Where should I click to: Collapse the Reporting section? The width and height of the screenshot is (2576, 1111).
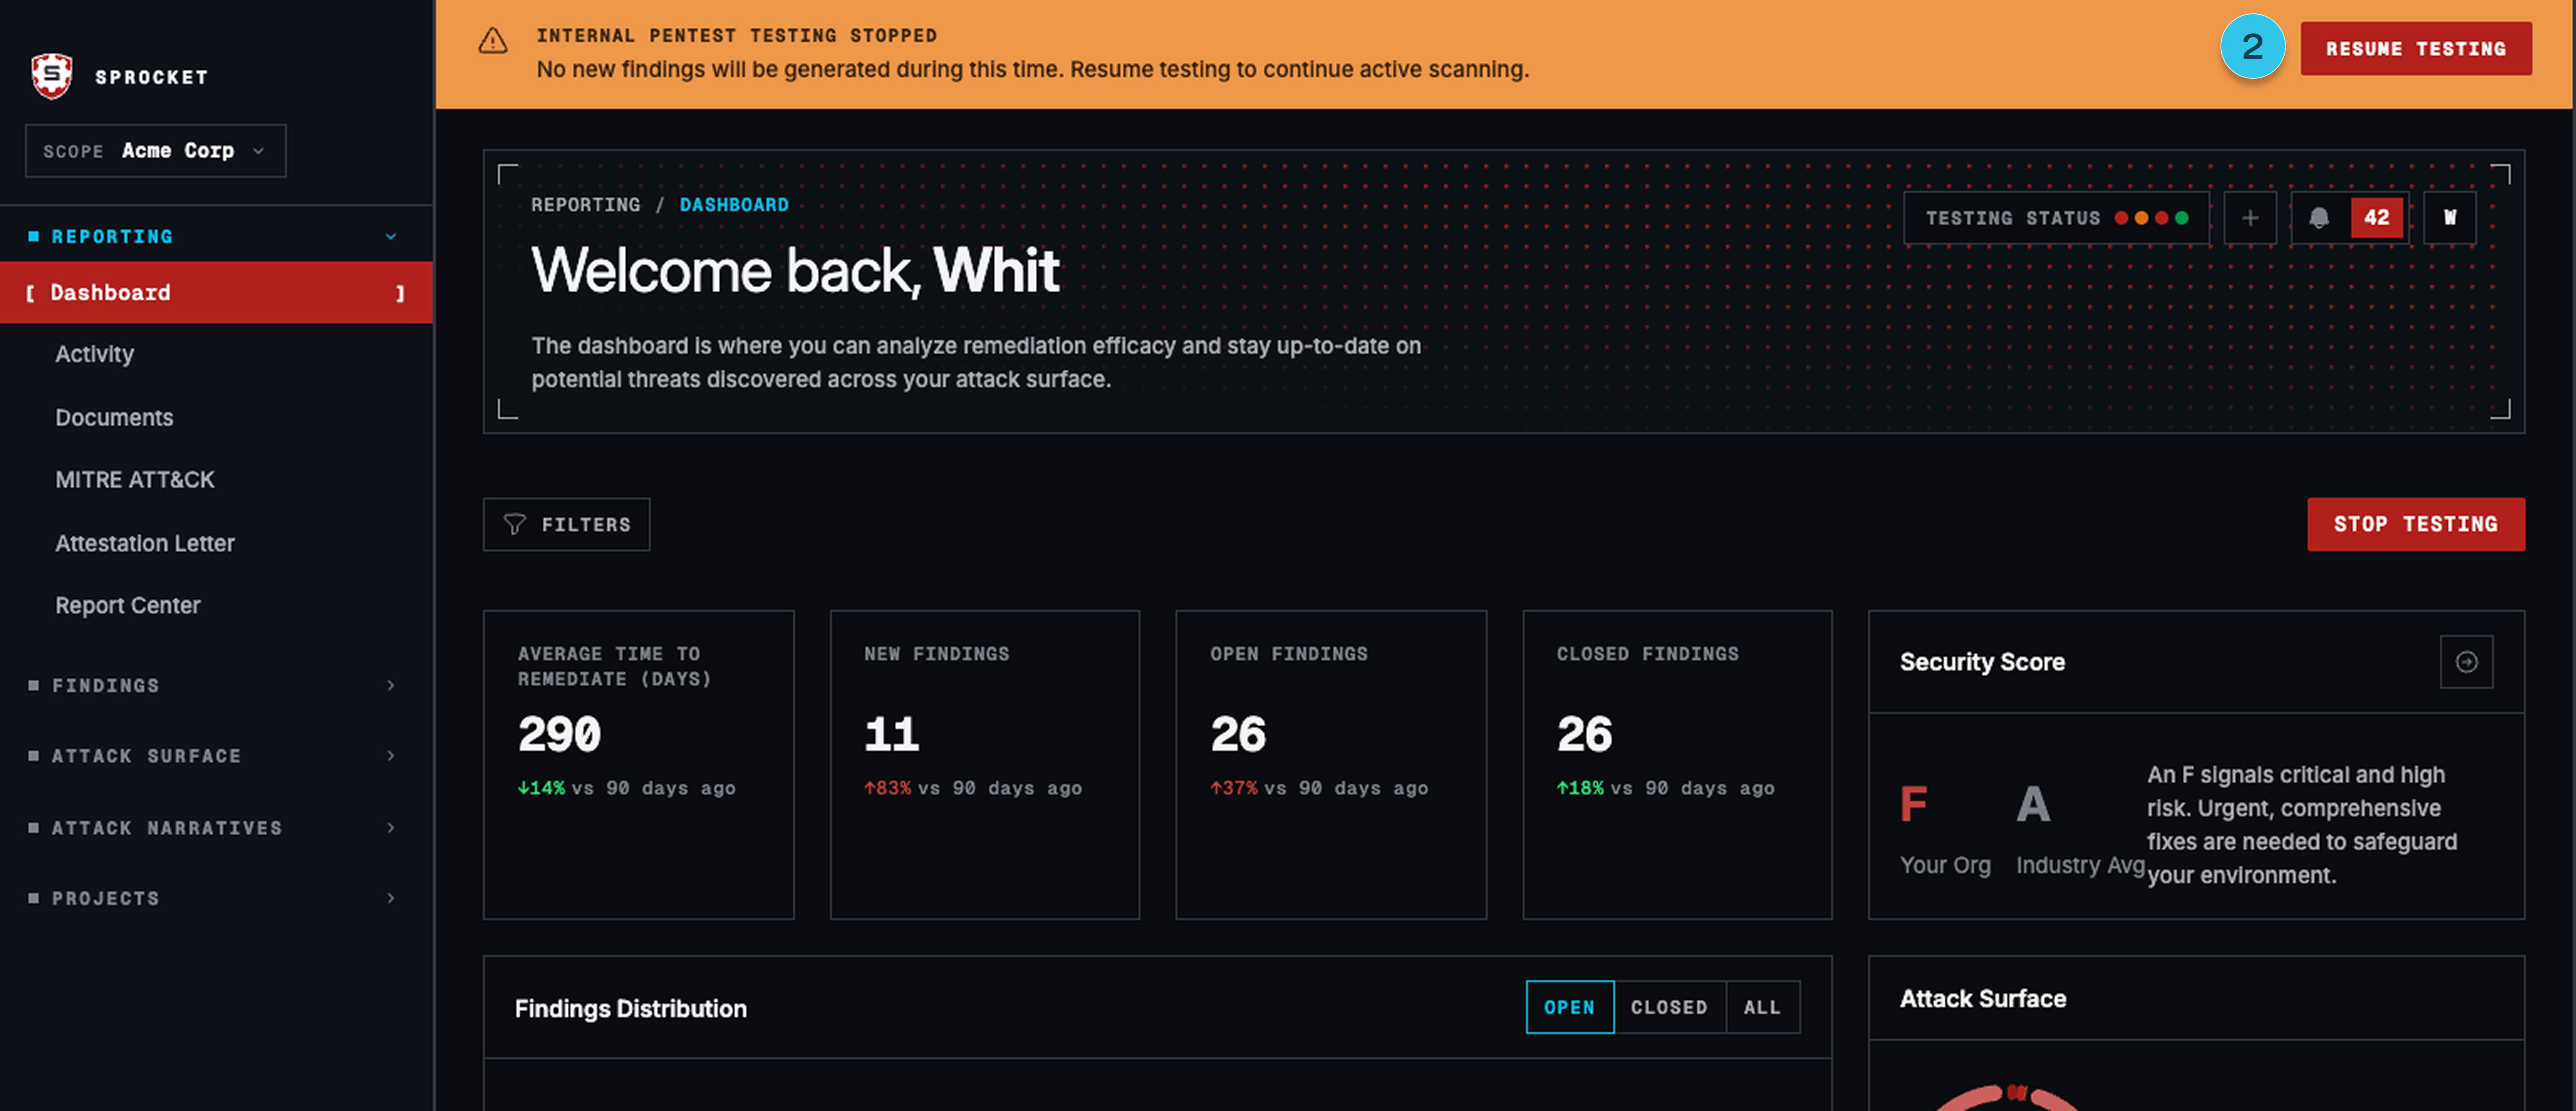pos(216,237)
